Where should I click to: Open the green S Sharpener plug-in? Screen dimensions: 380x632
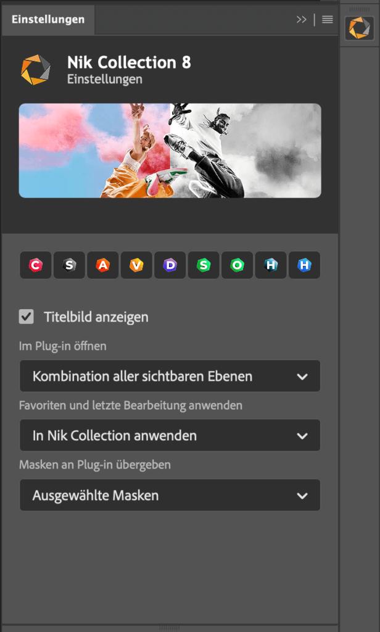pyautogui.click(x=204, y=265)
